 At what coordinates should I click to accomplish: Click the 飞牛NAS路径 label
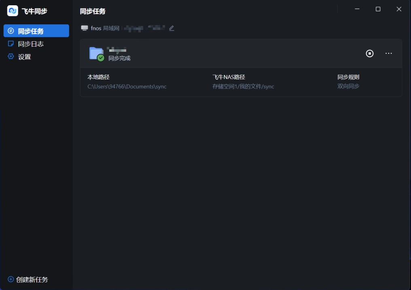pyautogui.click(x=229, y=77)
